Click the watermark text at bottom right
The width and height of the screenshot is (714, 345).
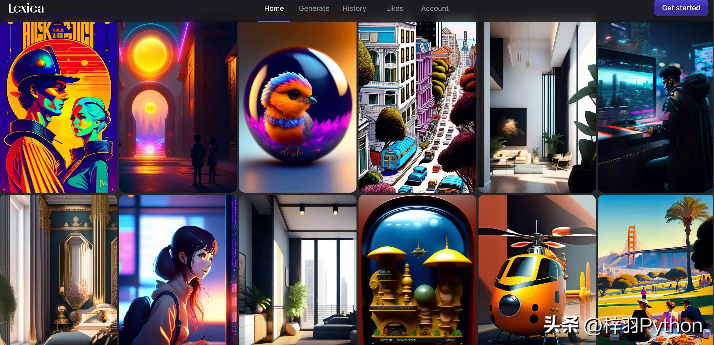click(622, 325)
